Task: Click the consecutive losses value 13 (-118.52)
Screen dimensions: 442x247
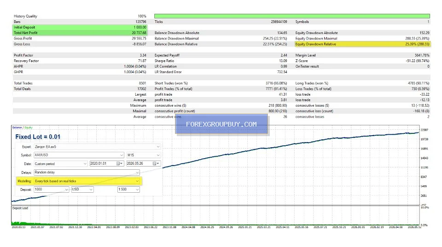Action: coord(420,106)
